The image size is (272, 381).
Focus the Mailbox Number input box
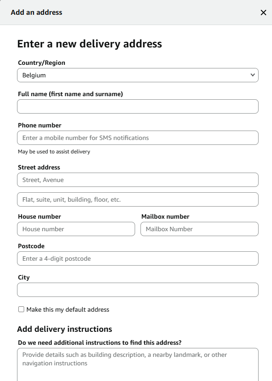(x=200, y=229)
